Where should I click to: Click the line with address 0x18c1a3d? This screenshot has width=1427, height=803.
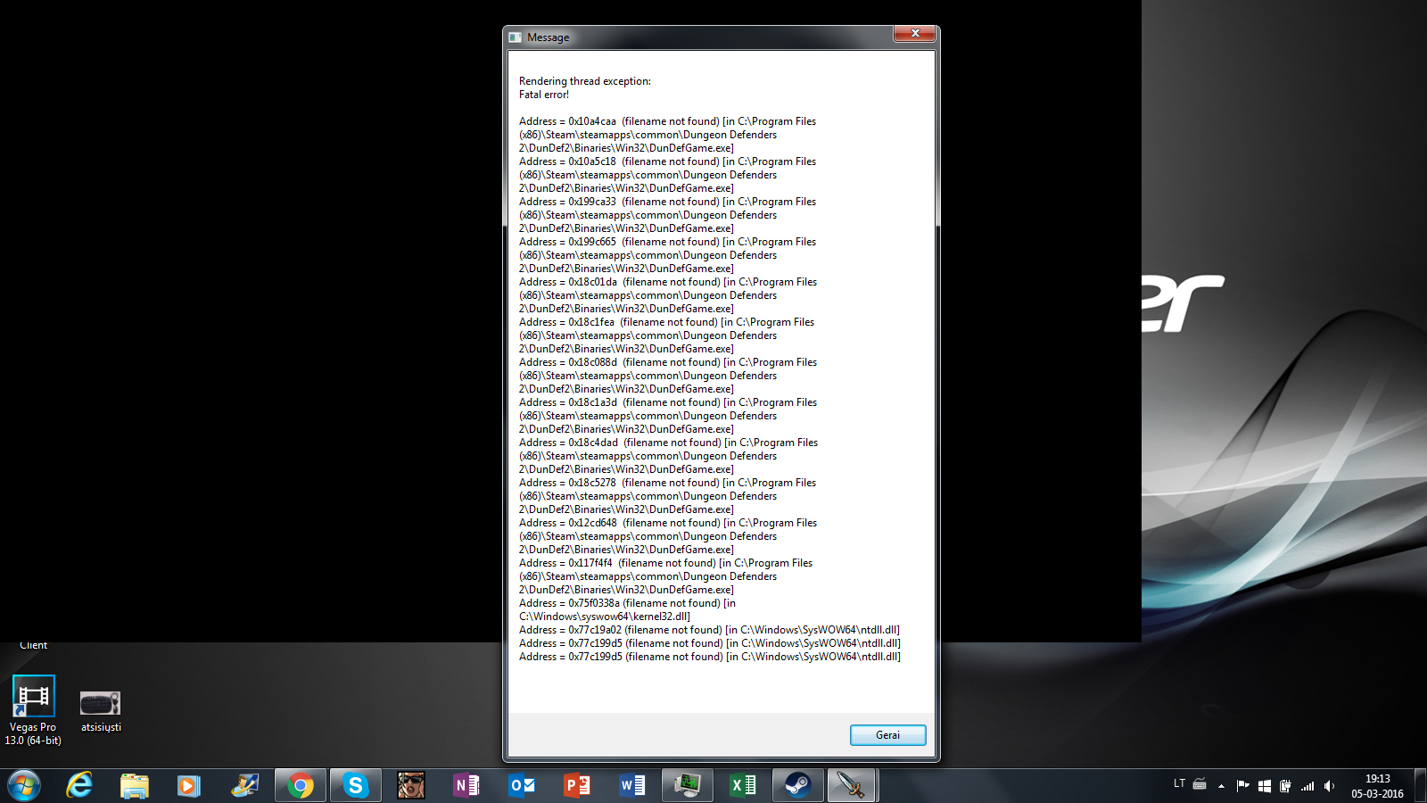(x=668, y=402)
